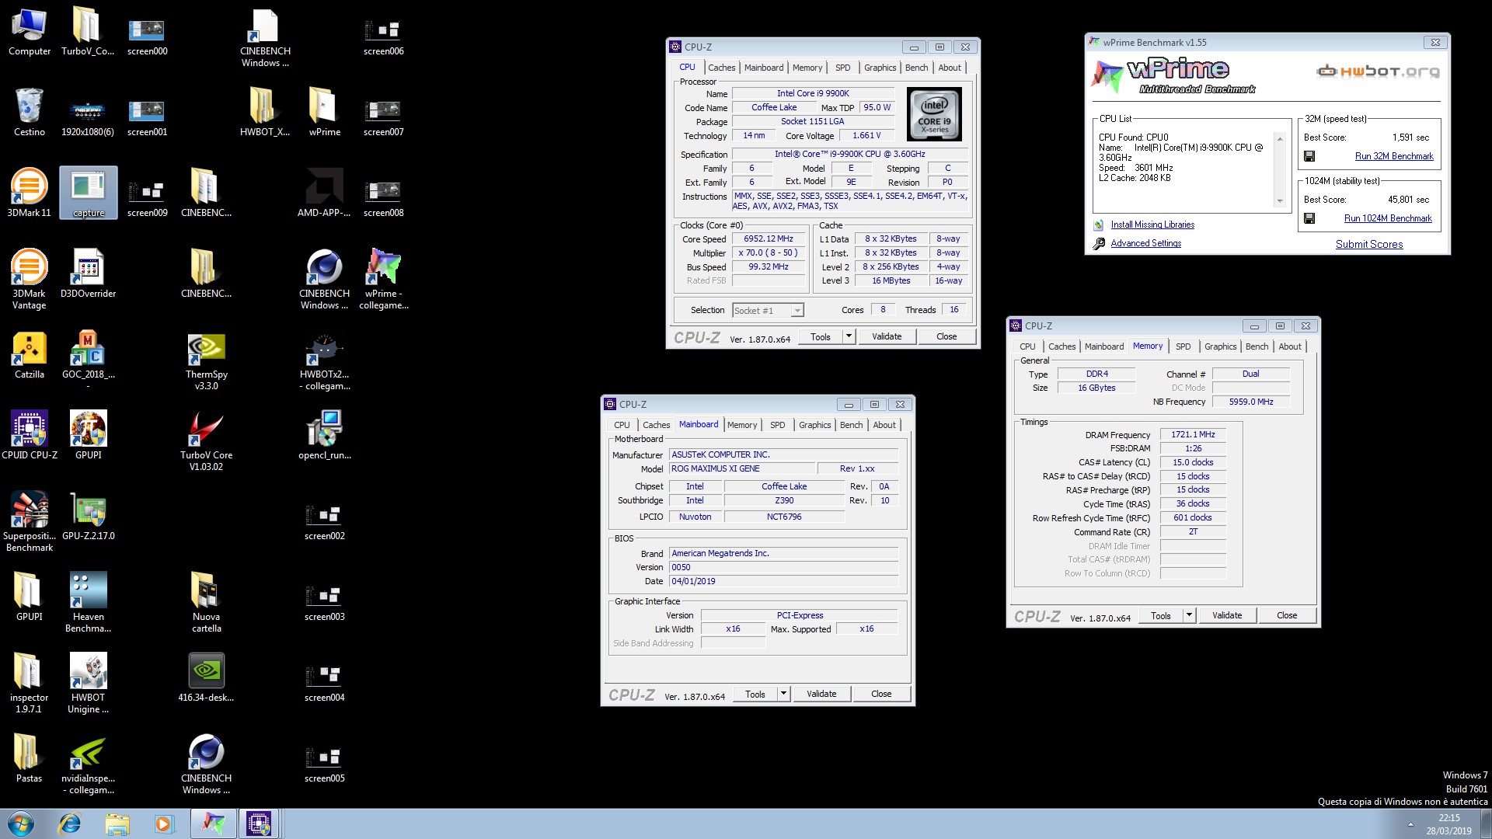Viewport: 1492px width, 839px height.
Task: Switch to CPU tab in Memory CPU-Z window
Action: pyautogui.click(x=1027, y=346)
